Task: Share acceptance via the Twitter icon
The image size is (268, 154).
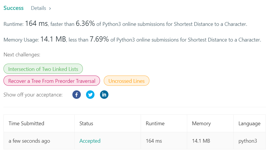Action: (x=90, y=94)
